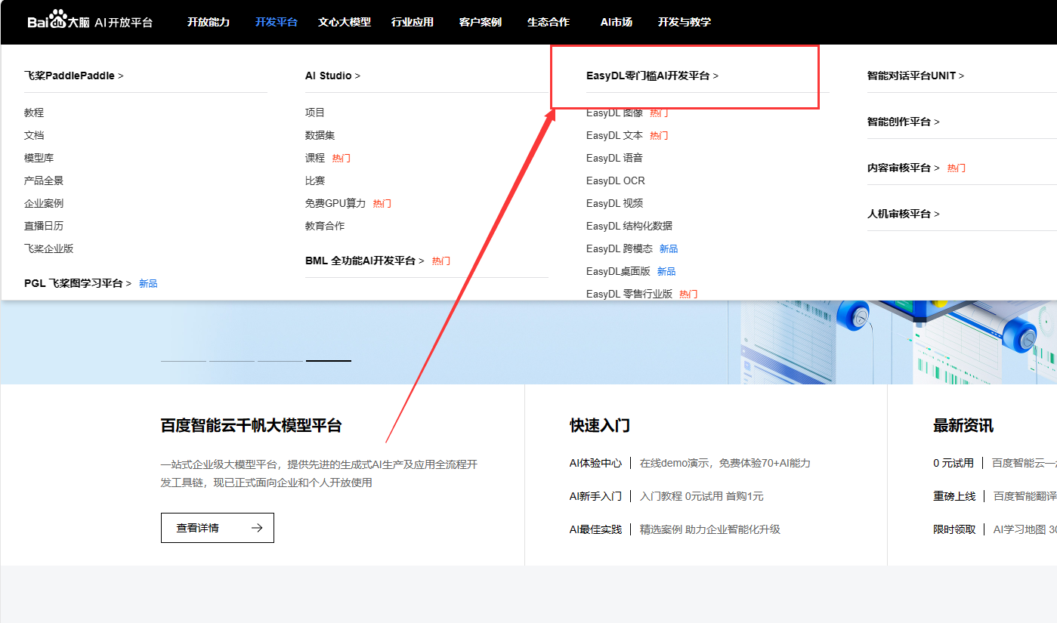Image resolution: width=1057 pixels, height=623 pixels.
Task: Open the EasyDL 语音 link
Action: (614, 158)
